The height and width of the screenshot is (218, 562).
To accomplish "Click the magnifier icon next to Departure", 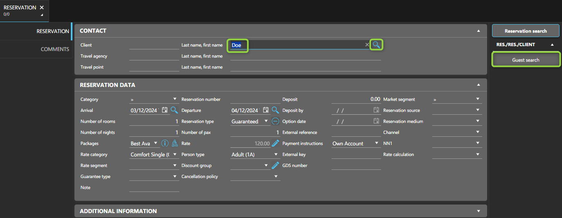I will [x=275, y=110].
